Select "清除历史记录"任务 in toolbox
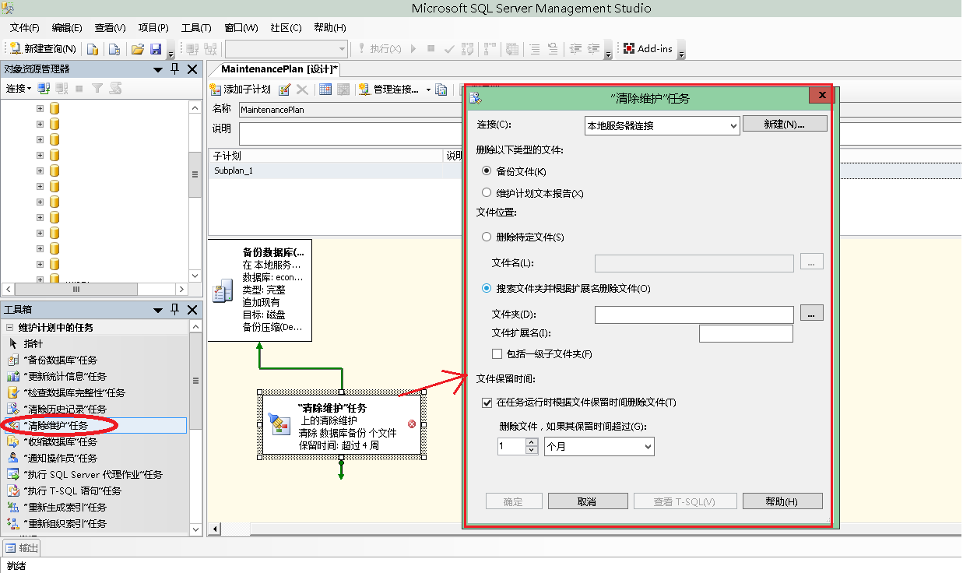963x573 pixels. [x=65, y=409]
